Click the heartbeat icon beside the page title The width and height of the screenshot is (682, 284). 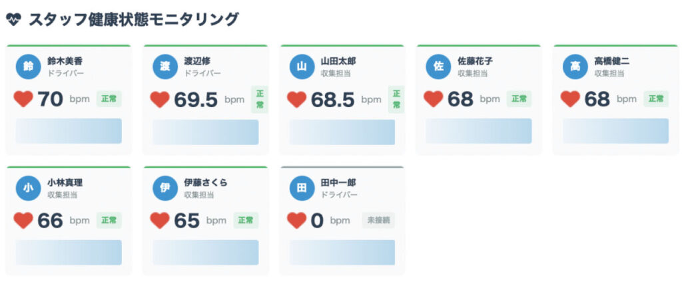(x=13, y=19)
